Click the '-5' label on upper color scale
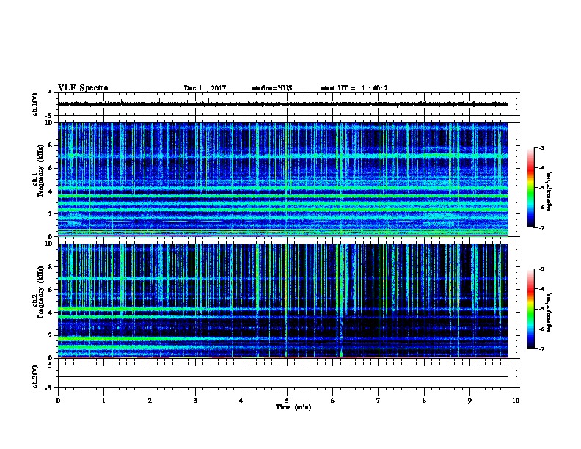581x449 pixels. pos(541,188)
